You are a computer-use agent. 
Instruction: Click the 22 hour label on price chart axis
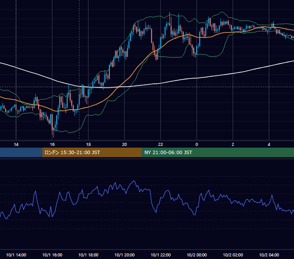tap(161, 145)
